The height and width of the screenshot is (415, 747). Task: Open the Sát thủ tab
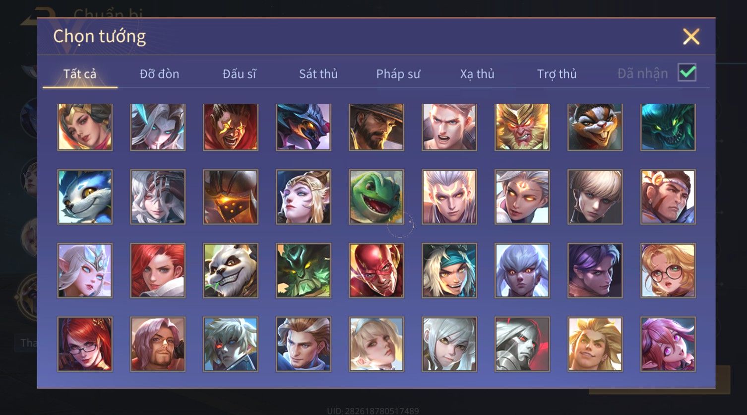click(318, 74)
